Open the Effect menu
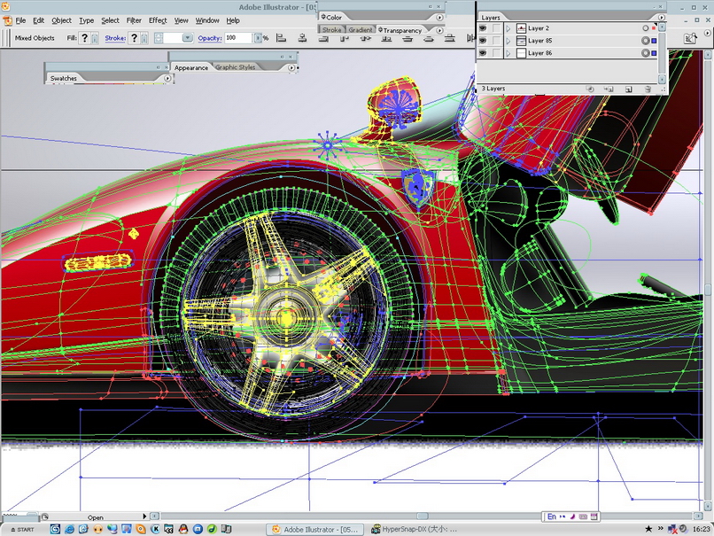The height and width of the screenshot is (536, 714). pyautogui.click(x=158, y=20)
